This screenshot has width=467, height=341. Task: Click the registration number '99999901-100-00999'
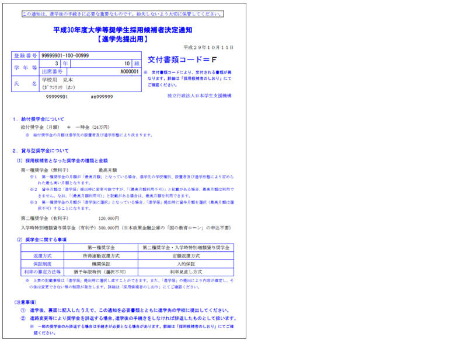(x=65, y=55)
